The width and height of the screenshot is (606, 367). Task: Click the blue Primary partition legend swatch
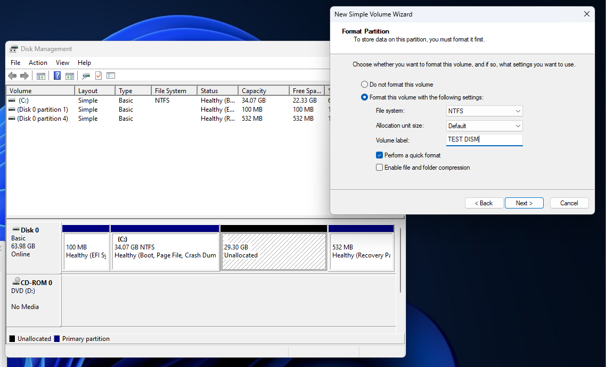(57, 339)
